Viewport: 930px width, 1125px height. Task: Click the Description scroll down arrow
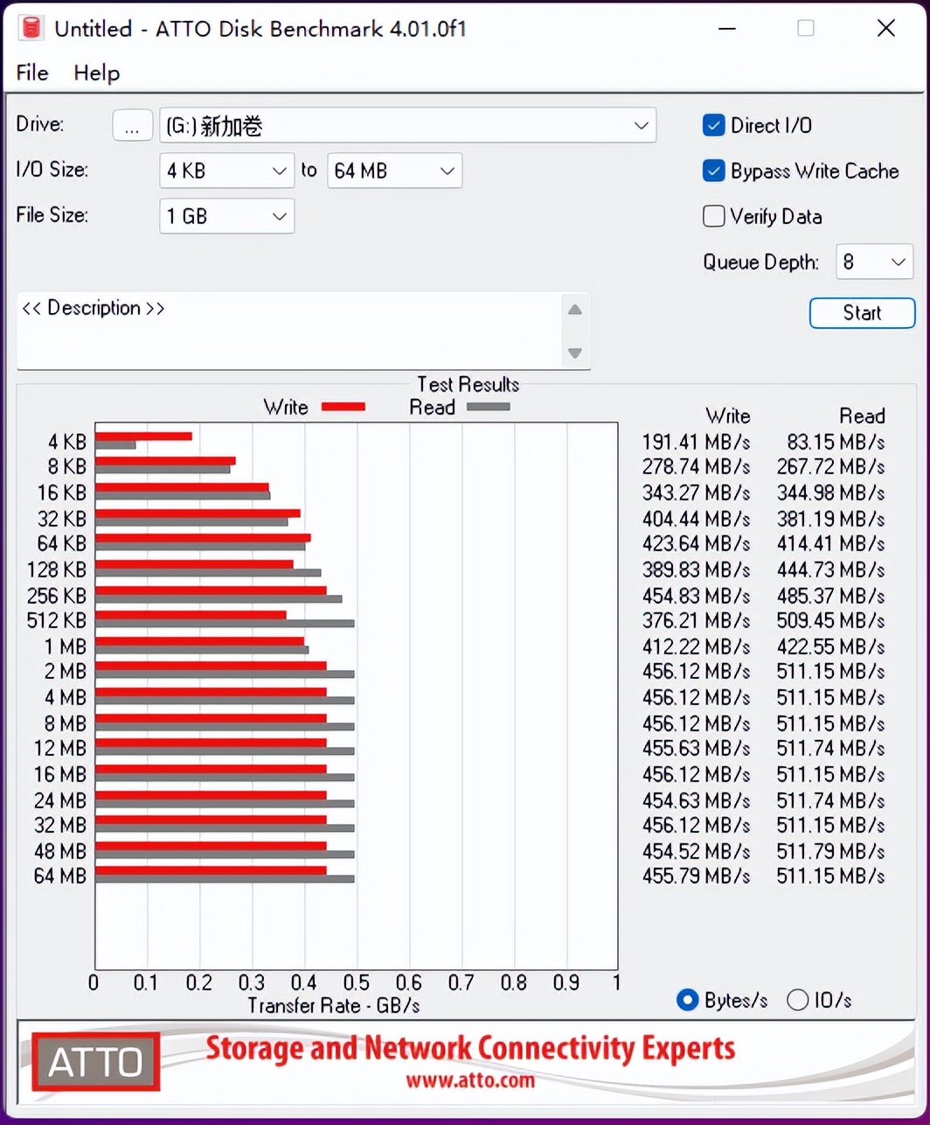tap(574, 353)
